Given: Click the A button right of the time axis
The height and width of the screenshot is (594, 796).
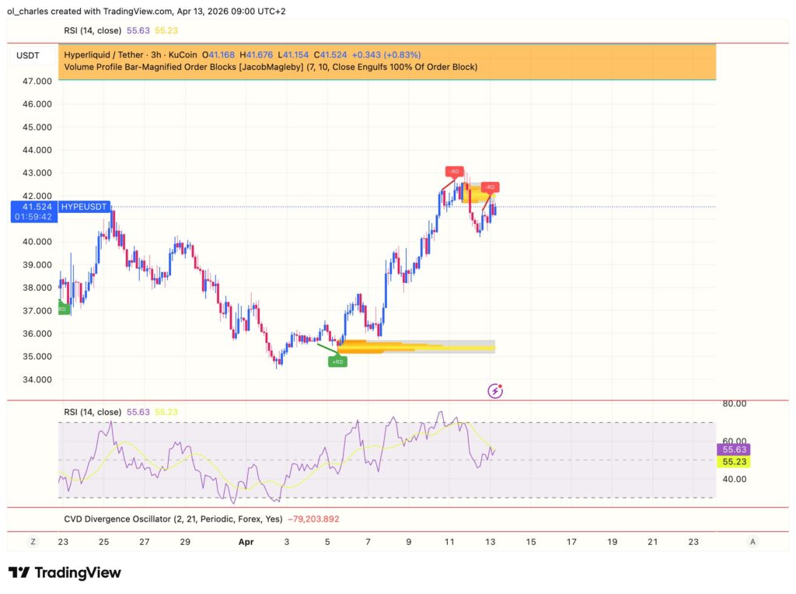Looking at the screenshot, I should pyautogui.click(x=752, y=541).
